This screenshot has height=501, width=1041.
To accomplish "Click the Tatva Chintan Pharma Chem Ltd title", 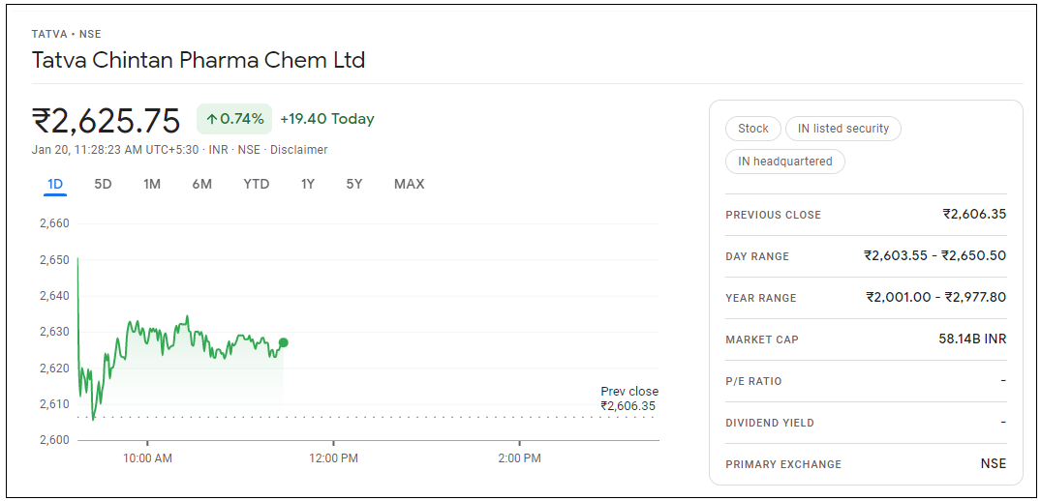I will (199, 60).
